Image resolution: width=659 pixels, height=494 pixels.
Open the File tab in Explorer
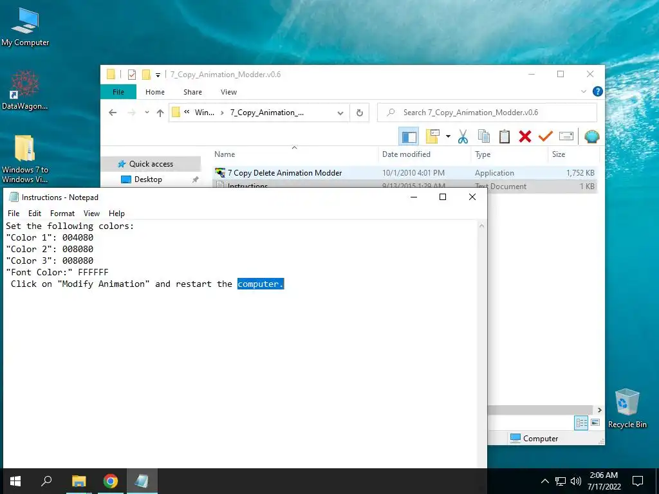(x=118, y=92)
